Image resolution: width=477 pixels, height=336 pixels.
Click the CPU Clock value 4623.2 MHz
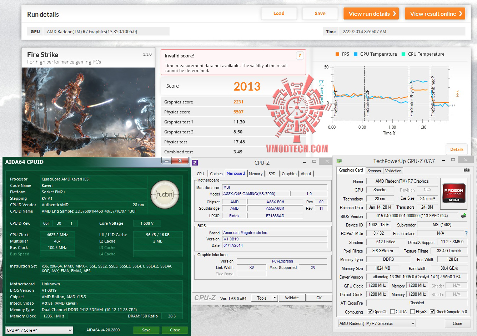[x=57, y=235]
